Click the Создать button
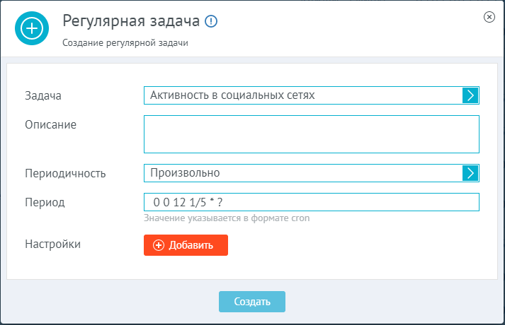This screenshot has width=505, height=325. [x=252, y=302]
